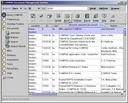Click the search 'for' text field
128x103 pixels.
point(67,8)
